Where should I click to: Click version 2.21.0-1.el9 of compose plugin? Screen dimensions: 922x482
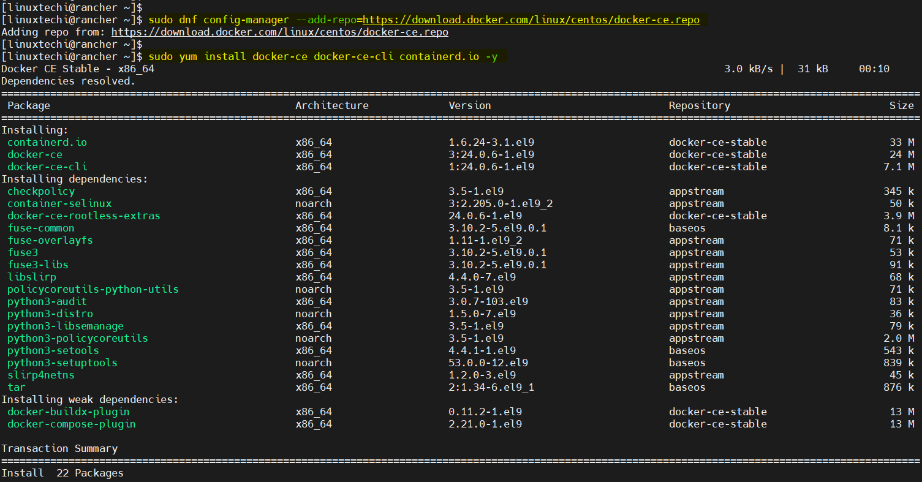click(x=485, y=424)
